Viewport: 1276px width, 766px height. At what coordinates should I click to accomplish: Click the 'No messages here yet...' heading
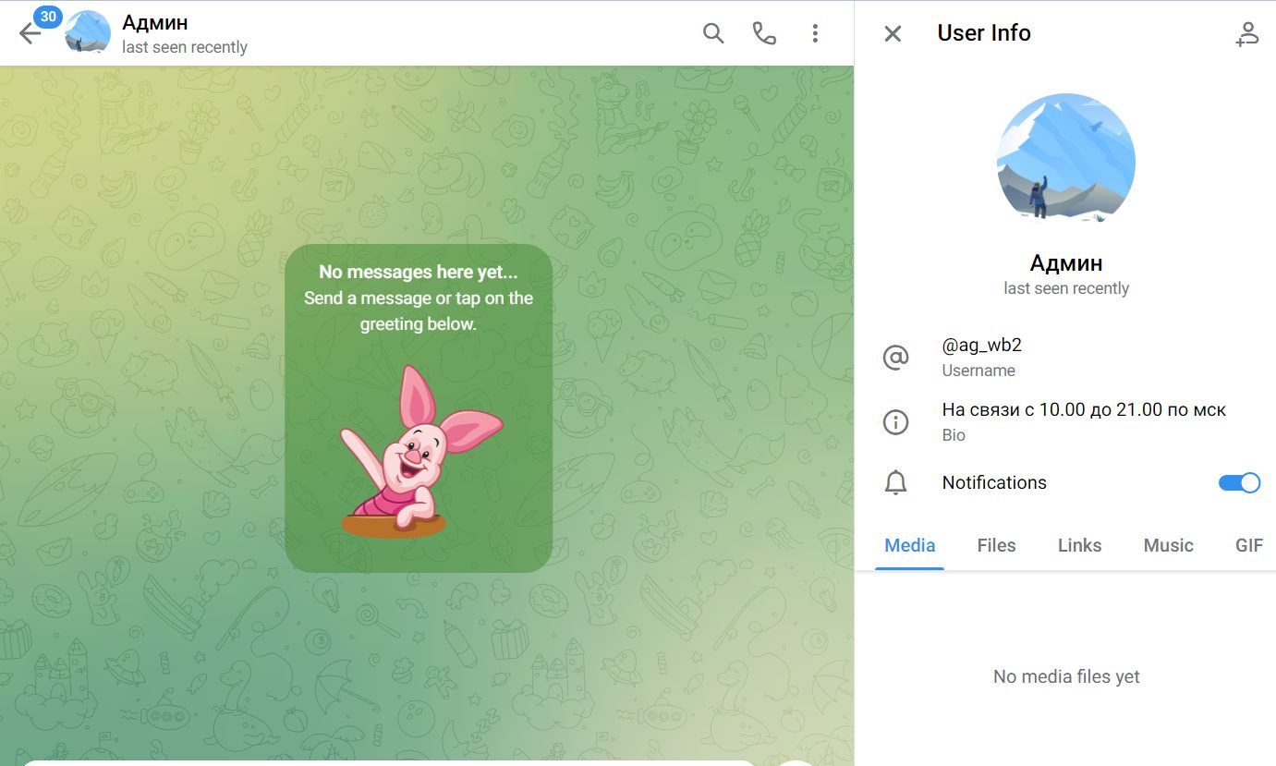point(419,272)
